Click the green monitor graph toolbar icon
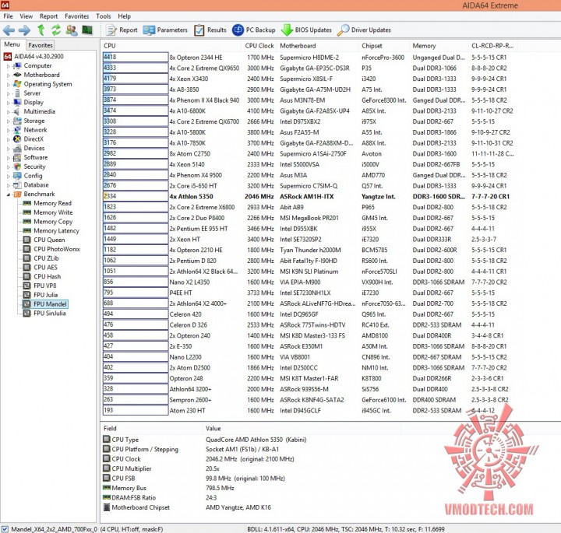Screen dimensions: 561x533 pos(87,30)
